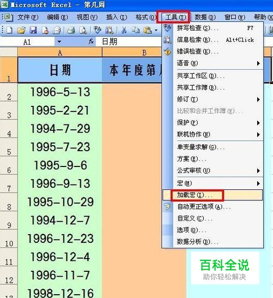Open the 窗口(W) menu
The height and width of the screenshot is (298, 273).
[x=235, y=17]
